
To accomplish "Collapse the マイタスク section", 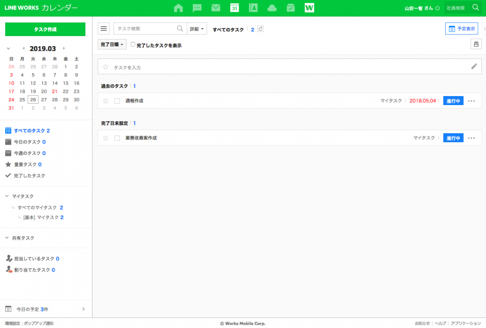I will pos(7,196).
